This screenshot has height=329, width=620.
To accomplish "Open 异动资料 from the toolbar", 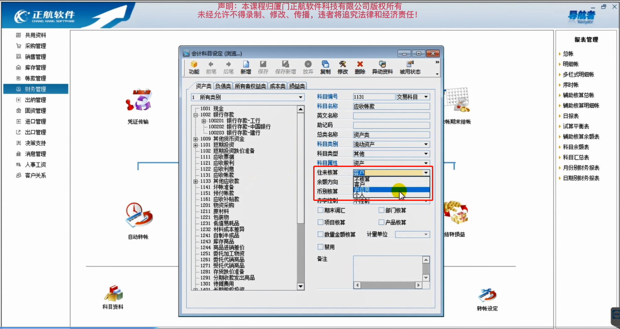I will click(382, 67).
